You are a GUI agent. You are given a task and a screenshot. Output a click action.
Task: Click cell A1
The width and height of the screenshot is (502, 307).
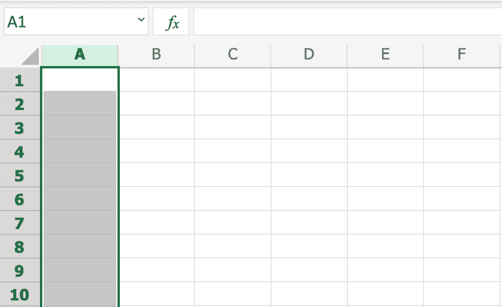tap(80, 79)
